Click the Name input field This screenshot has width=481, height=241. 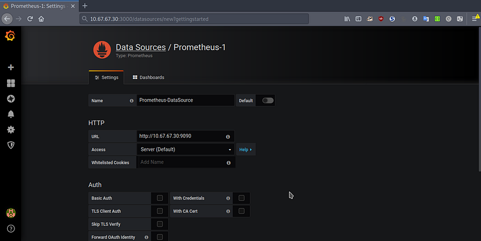[x=186, y=100]
